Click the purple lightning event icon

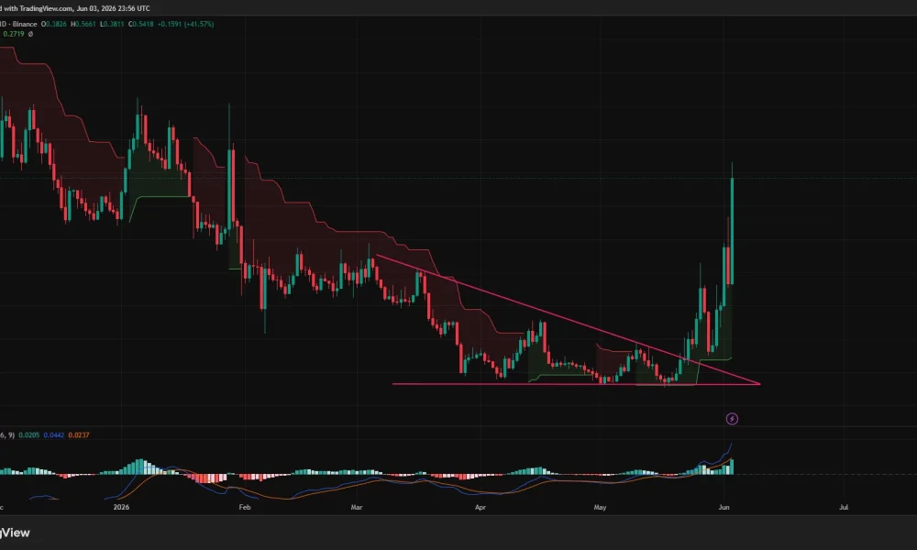[732, 419]
